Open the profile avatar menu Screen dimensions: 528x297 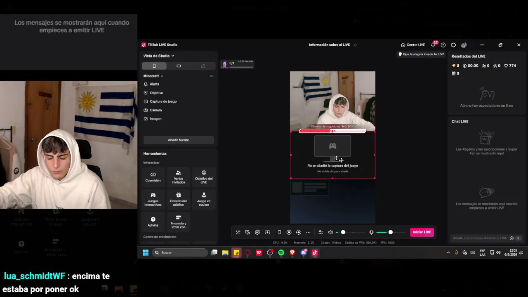(x=464, y=45)
